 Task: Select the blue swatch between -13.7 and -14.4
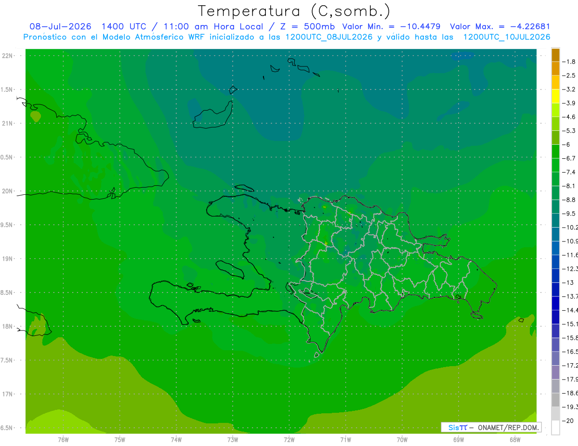pos(555,303)
